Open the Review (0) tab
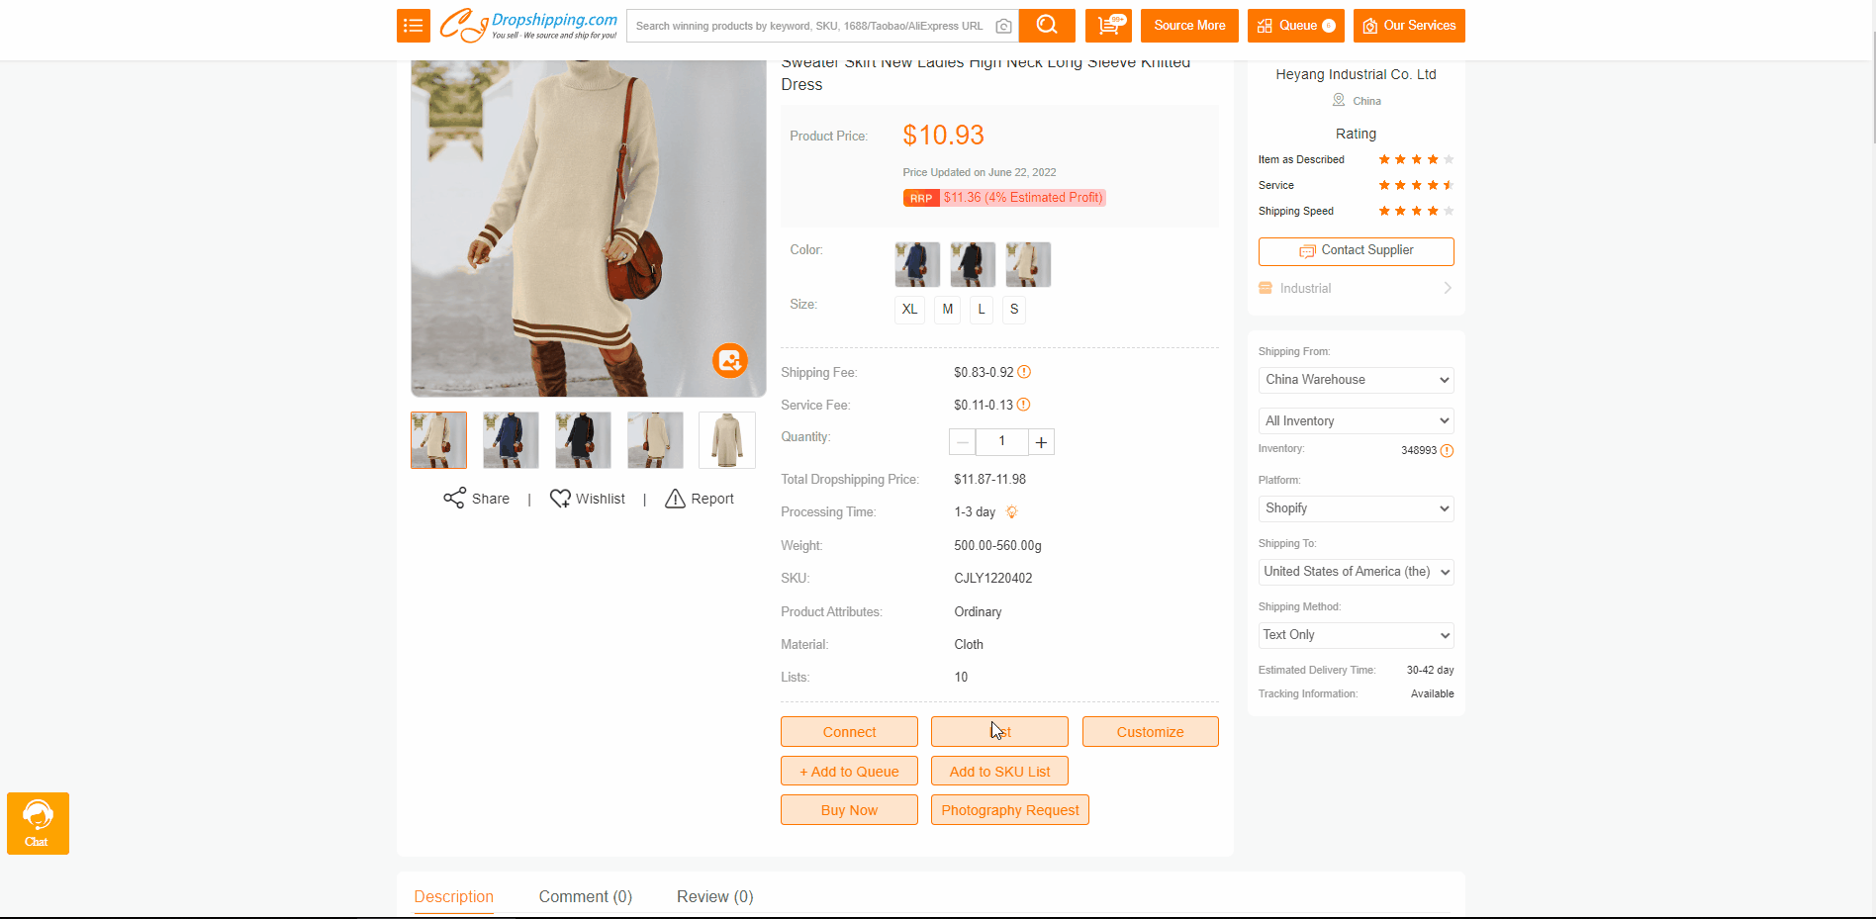Image resolution: width=1876 pixels, height=919 pixels. tap(714, 897)
